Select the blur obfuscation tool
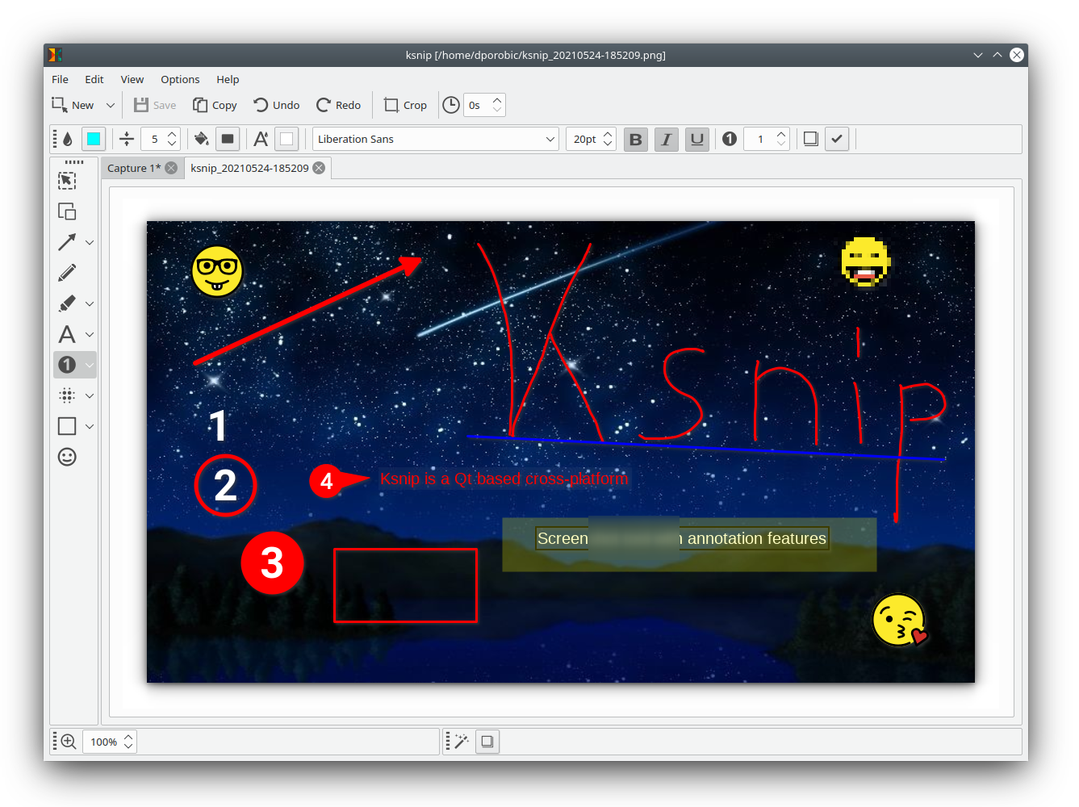The width and height of the screenshot is (1079, 807). pyautogui.click(x=67, y=395)
